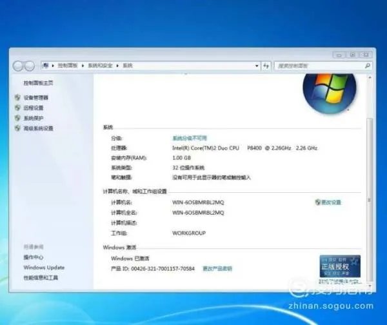The width and height of the screenshot is (387, 325).
Task: Click the pen and touch value 没有可用于此显示器的笔或触控输入
Action: (212, 177)
